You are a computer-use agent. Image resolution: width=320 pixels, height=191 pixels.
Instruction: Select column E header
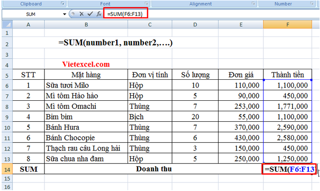click(241, 25)
